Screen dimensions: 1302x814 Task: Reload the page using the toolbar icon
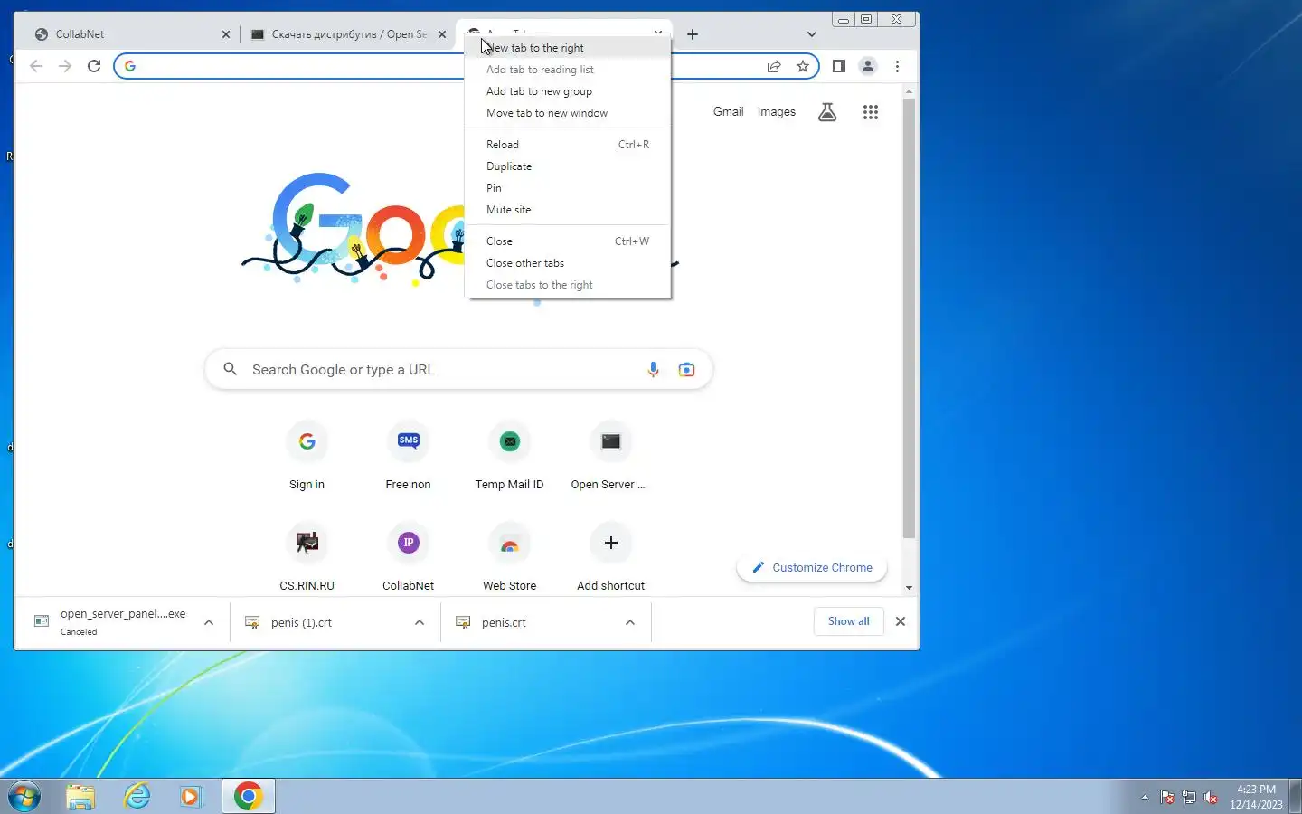point(94,66)
